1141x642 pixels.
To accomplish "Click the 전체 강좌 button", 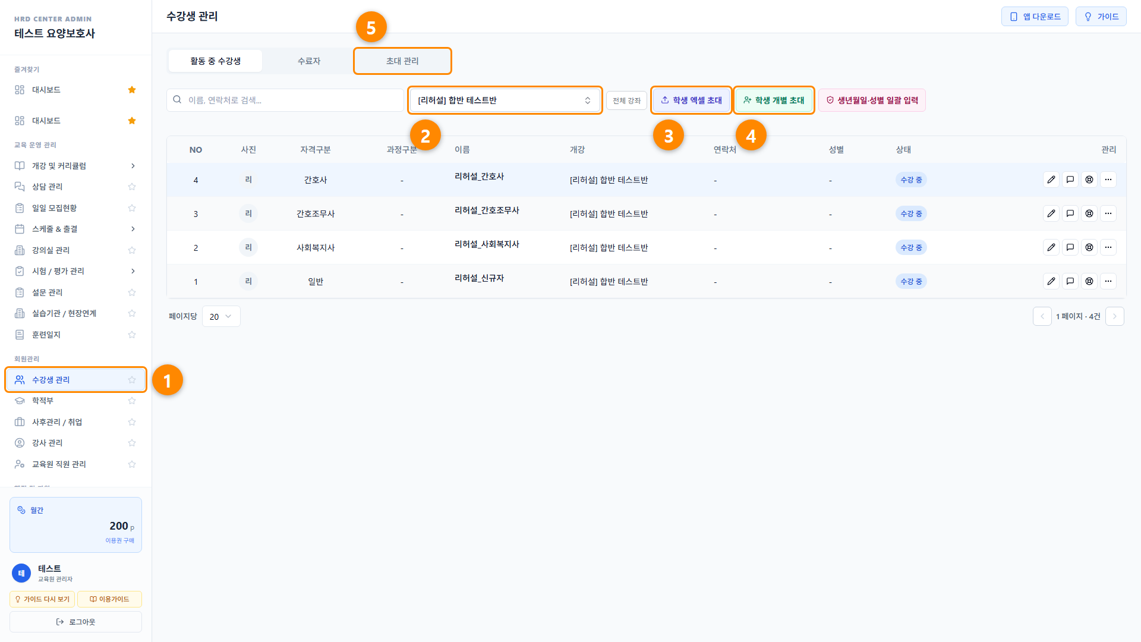I will pyautogui.click(x=626, y=100).
